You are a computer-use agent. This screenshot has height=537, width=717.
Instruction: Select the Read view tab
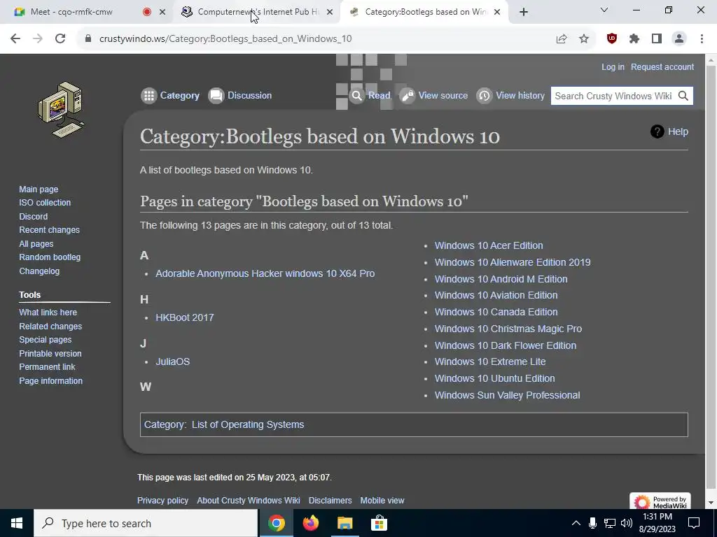coord(370,95)
